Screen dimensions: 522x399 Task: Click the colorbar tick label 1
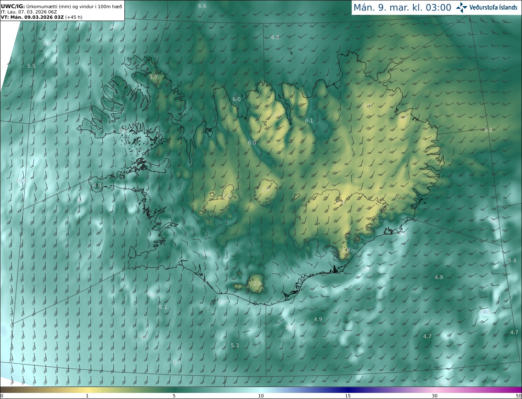(87, 396)
